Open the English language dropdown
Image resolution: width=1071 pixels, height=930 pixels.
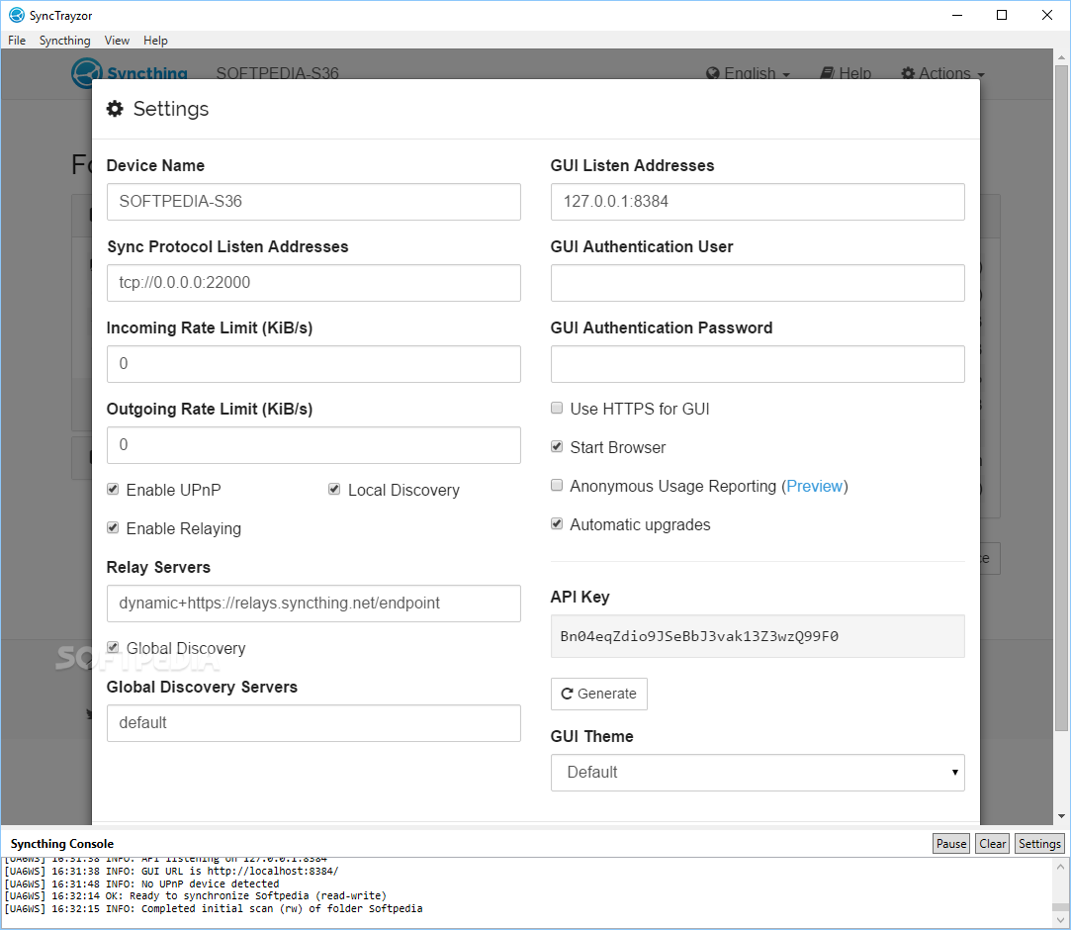[748, 73]
